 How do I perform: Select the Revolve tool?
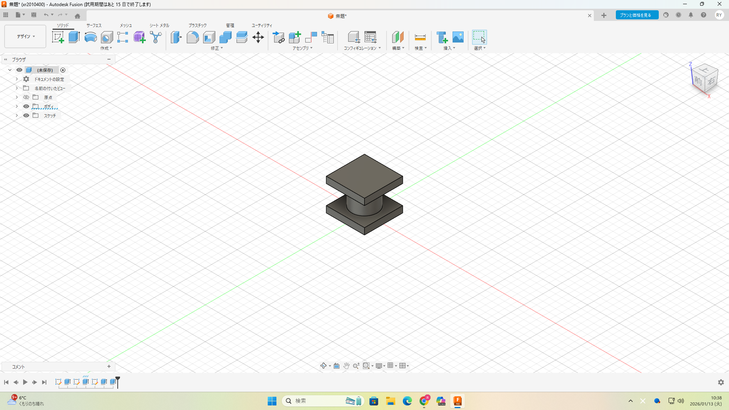(x=90, y=37)
